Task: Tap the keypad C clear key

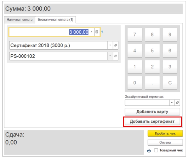Action: (170, 83)
